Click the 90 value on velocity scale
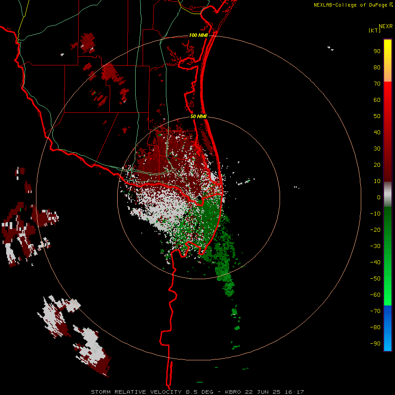The image size is (395, 395). pos(377,51)
